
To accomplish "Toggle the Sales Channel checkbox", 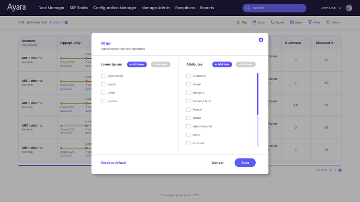I will click(x=189, y=127).
